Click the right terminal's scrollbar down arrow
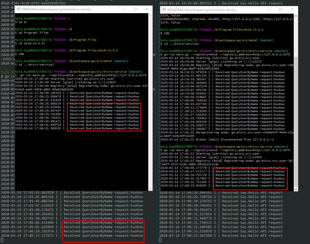The width and height of the screenshot is (310, 244). click(x=296, y=189)
